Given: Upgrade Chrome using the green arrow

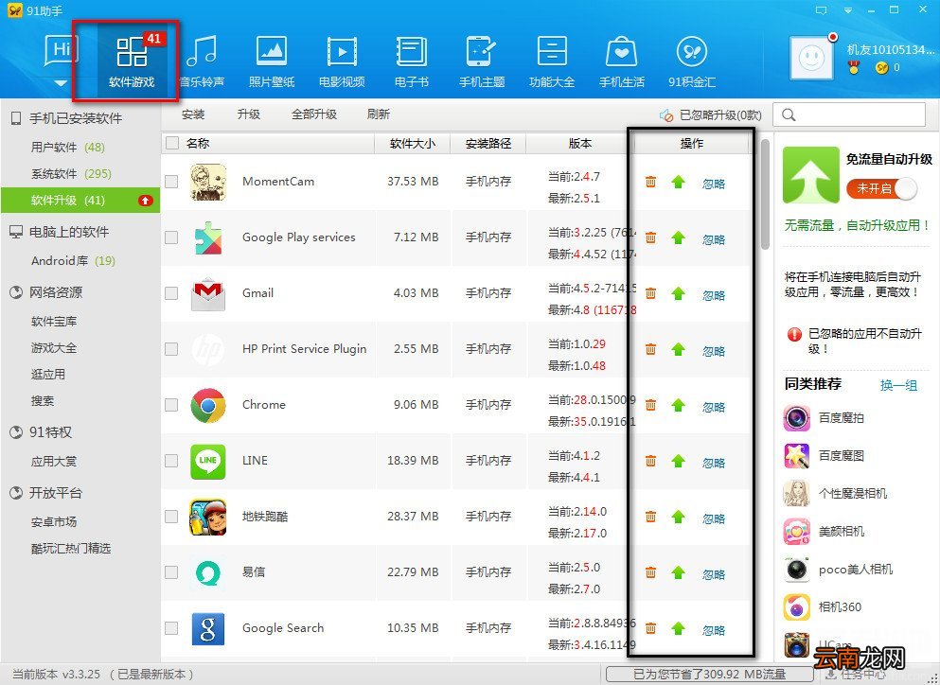Looking at the screenshot, I should coord(678,405).
